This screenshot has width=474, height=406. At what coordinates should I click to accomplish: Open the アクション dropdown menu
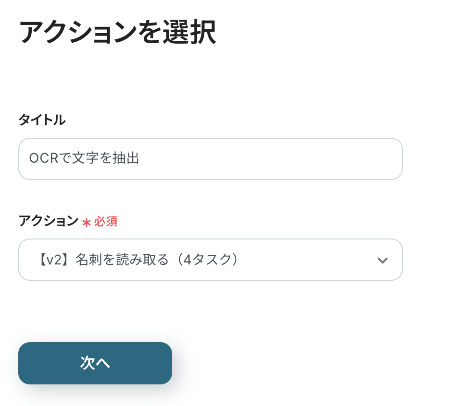pos(210,260)
